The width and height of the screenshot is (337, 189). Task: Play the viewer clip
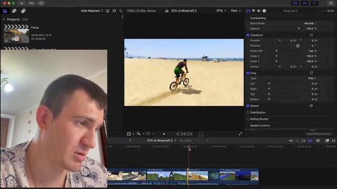pos(164,134)
